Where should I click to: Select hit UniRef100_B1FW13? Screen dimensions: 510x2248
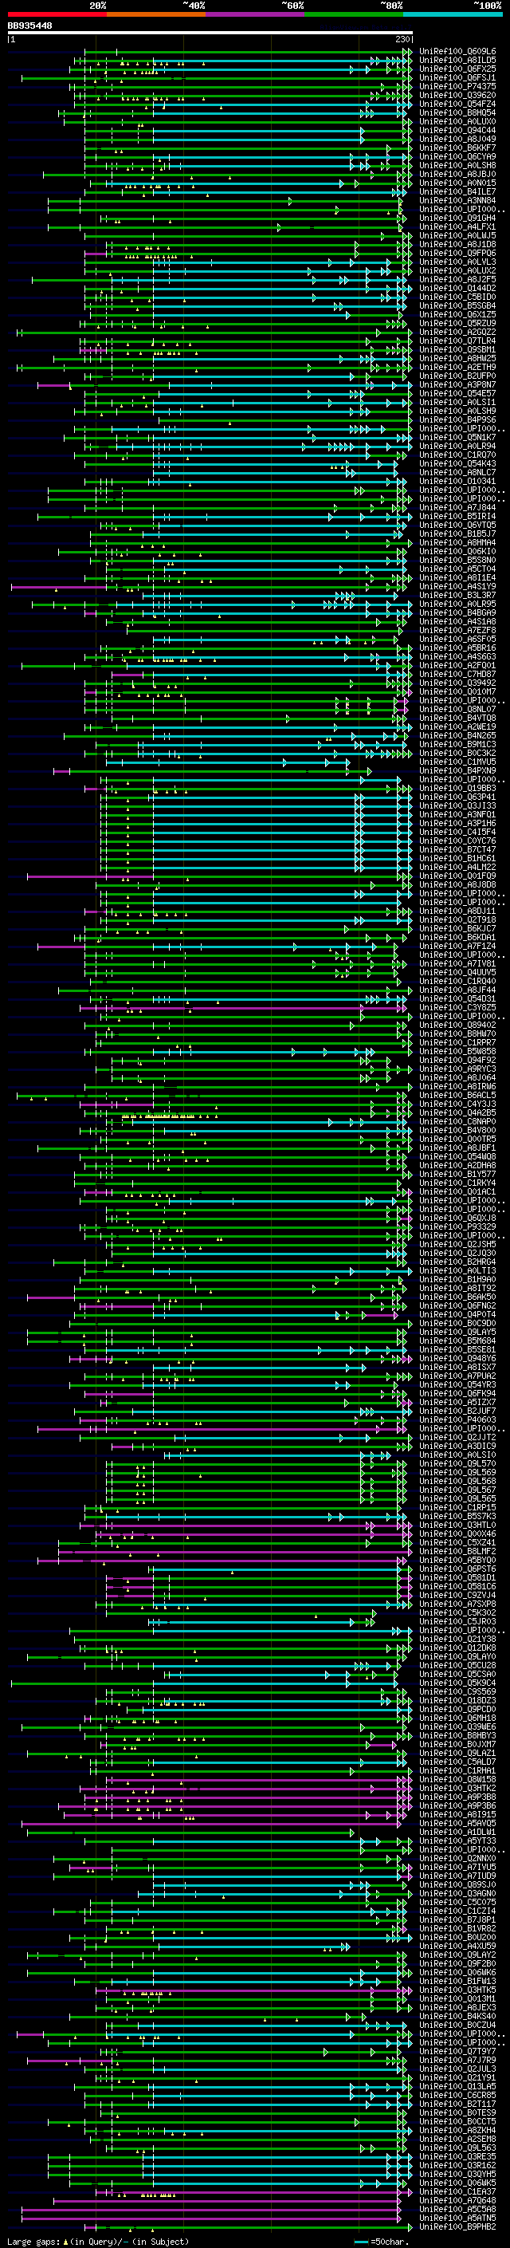[457, 1981]
